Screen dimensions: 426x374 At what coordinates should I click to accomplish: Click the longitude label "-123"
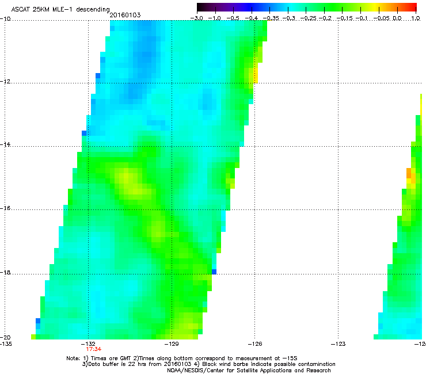(x=338, y=344)
